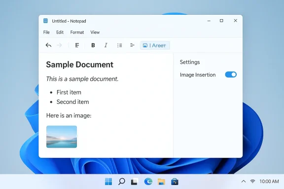Toggle italic formatting
Viewport: 284px width, 189px height.
106,45
